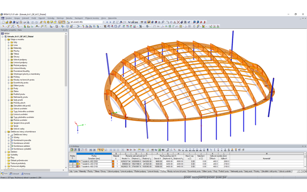Click the new node tool icon

(3, 26)
